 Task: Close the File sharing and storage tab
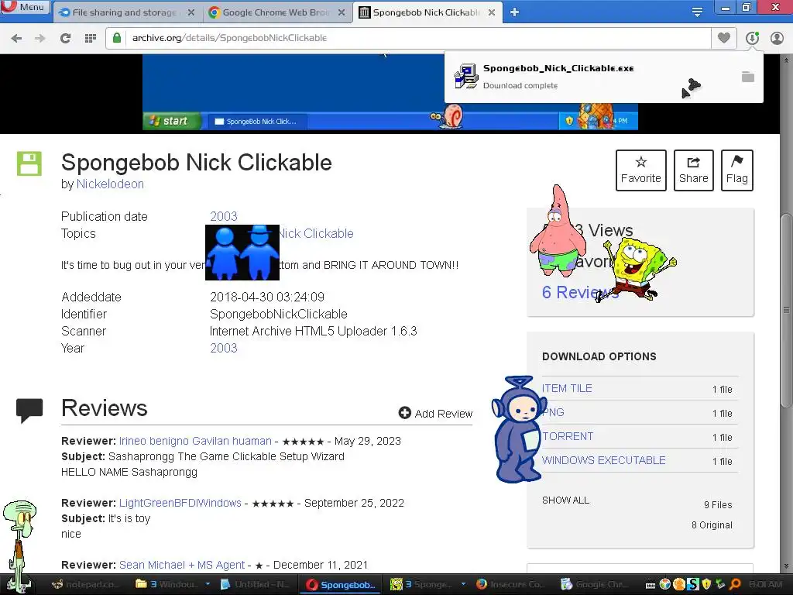(191, 12)
